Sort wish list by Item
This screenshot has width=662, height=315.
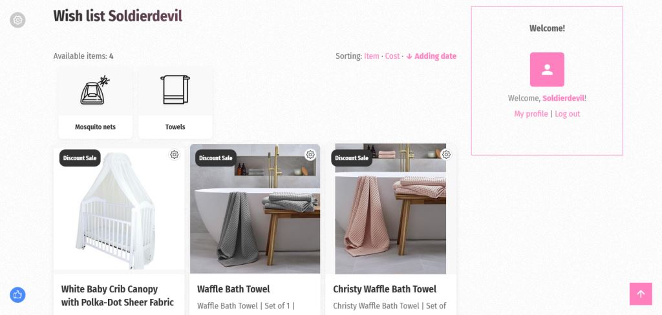click(372, 56)
